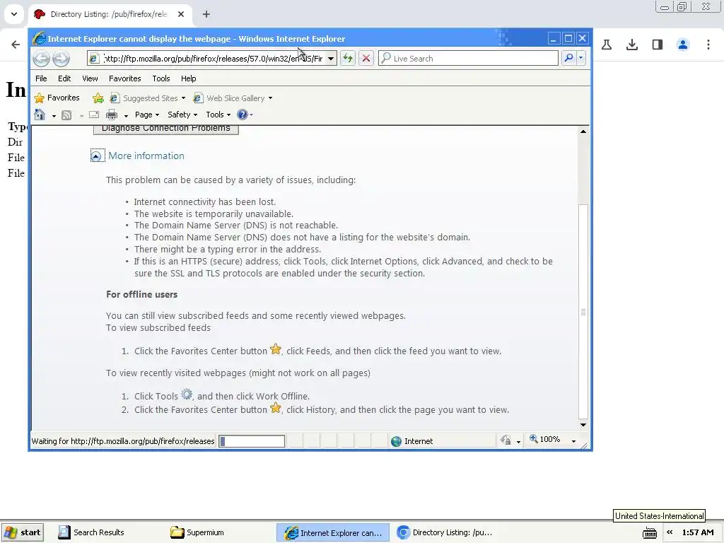Click the blue Help question mark icon
Screen dimensions: 724x543
click(242, 115)
